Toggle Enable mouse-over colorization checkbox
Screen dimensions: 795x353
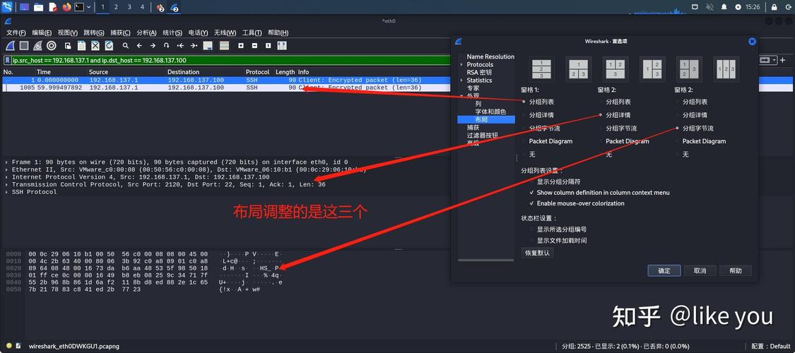[x=531, y=203]
